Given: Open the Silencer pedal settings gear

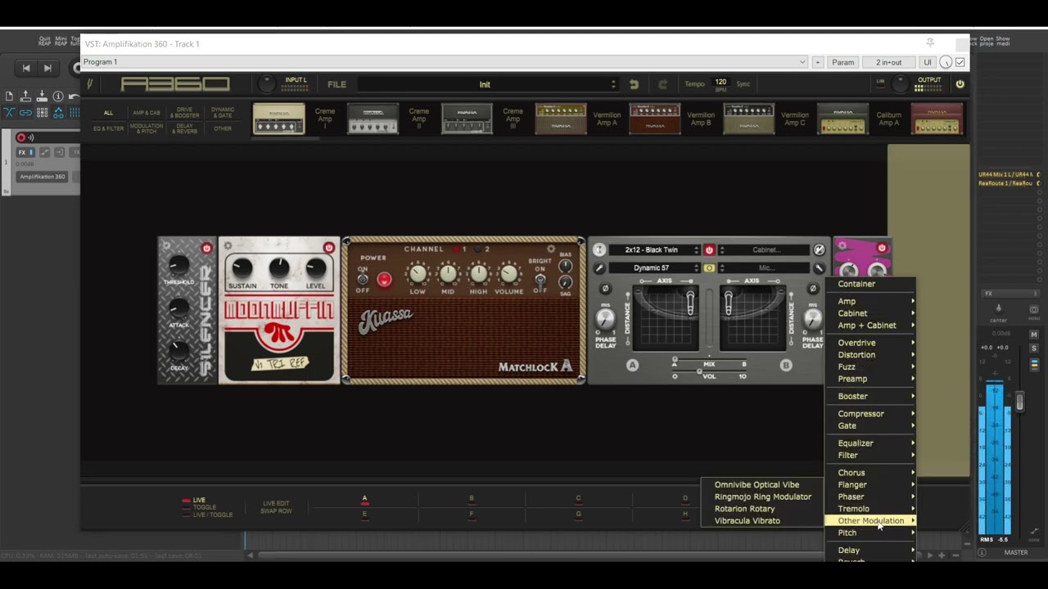Looking at the screenshot, I should (x=166, y=245).
